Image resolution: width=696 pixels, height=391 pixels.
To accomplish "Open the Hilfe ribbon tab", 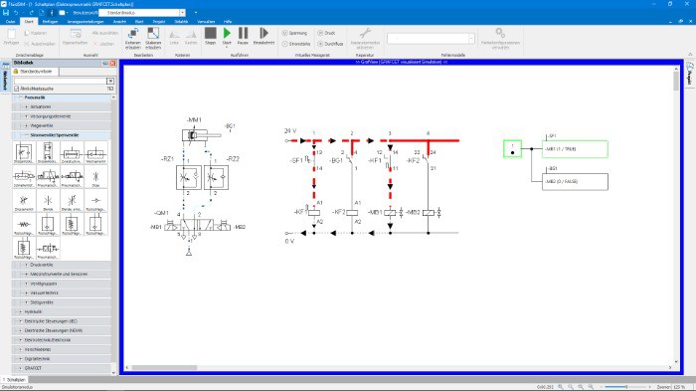I will point(228,21).
